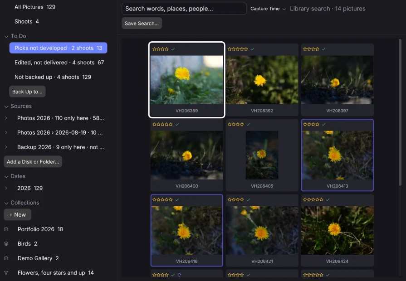The image size is (406, 281).
Task: Collapse the Dates section
Action: tap(6, 176)
